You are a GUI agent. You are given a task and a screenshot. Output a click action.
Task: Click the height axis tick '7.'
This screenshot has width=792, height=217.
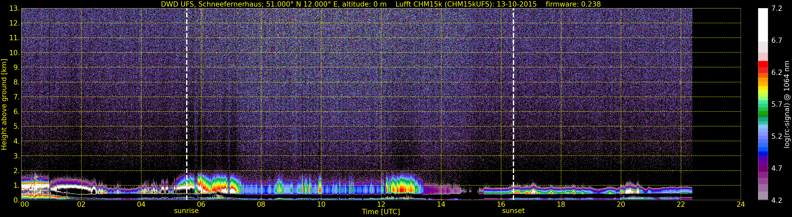(16, 97)
